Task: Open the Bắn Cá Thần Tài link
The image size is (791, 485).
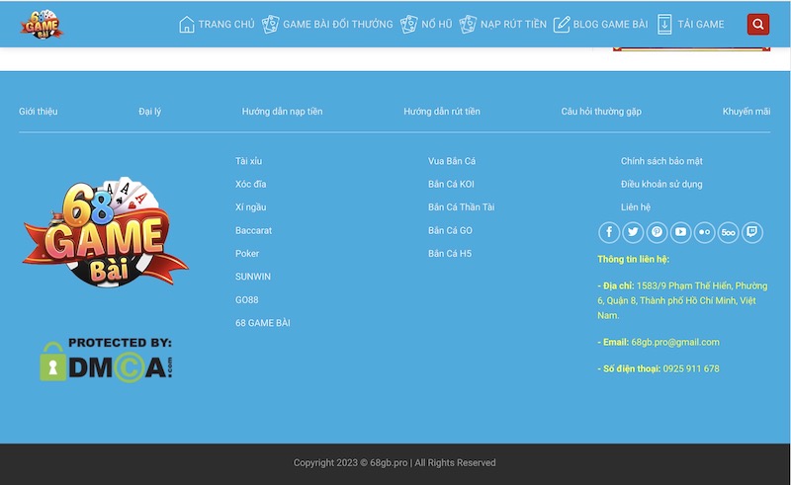Action: 461,207
